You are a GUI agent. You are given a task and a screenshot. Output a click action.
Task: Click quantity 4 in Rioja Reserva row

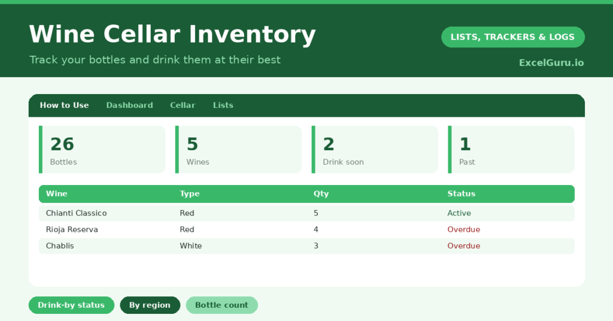[316, 229]
